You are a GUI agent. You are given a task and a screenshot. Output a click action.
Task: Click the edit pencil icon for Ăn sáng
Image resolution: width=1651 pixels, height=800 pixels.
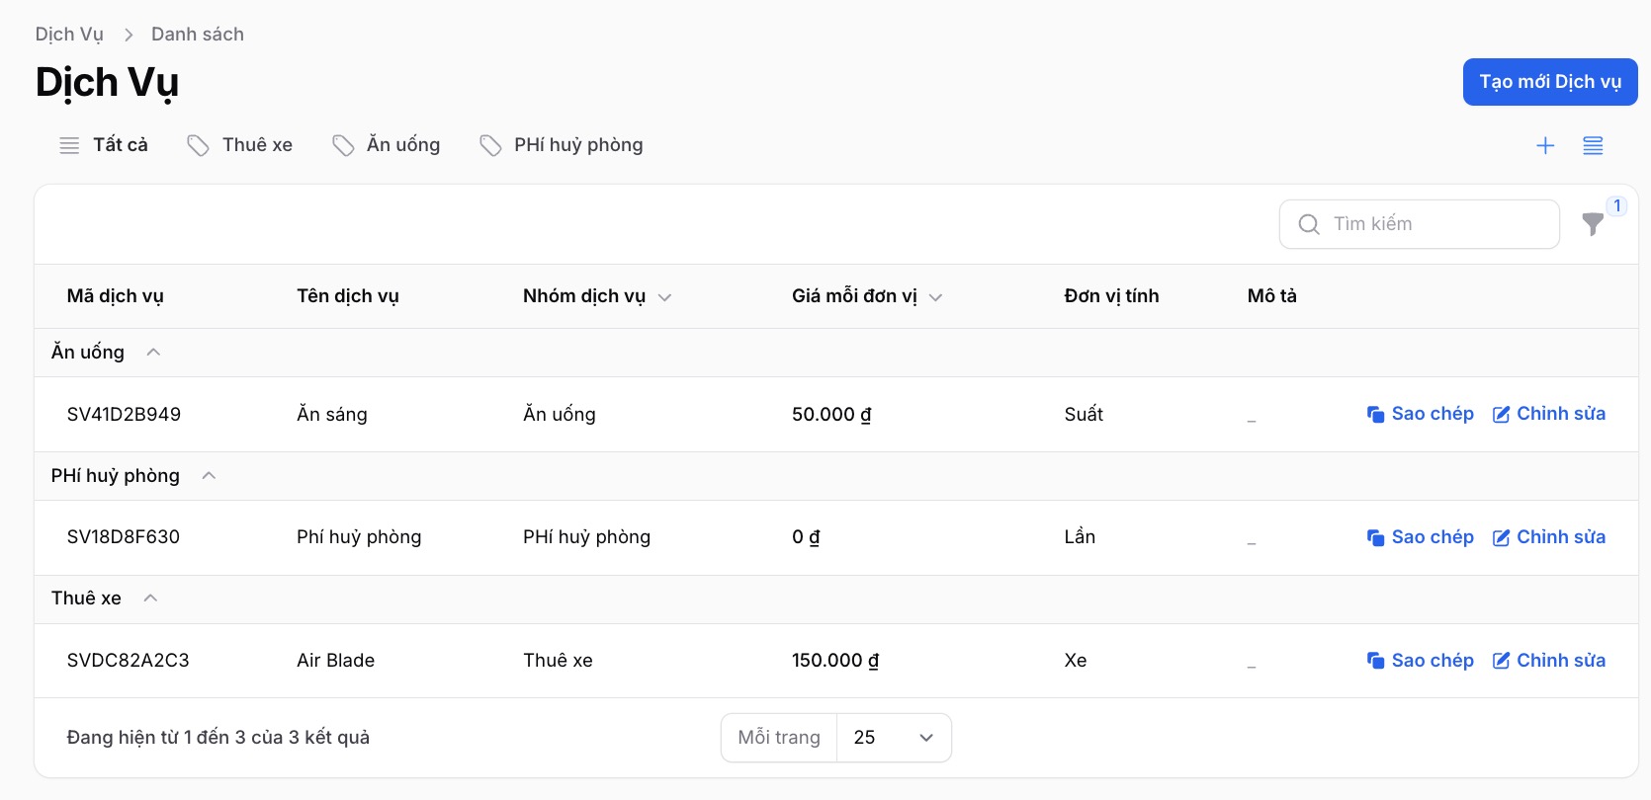1501,415
